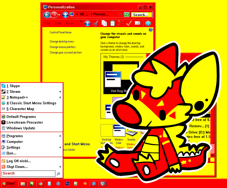The image size is (227, 188).
Task: Open Classic Start Menu Settings entry
Action: pos(32,103)
